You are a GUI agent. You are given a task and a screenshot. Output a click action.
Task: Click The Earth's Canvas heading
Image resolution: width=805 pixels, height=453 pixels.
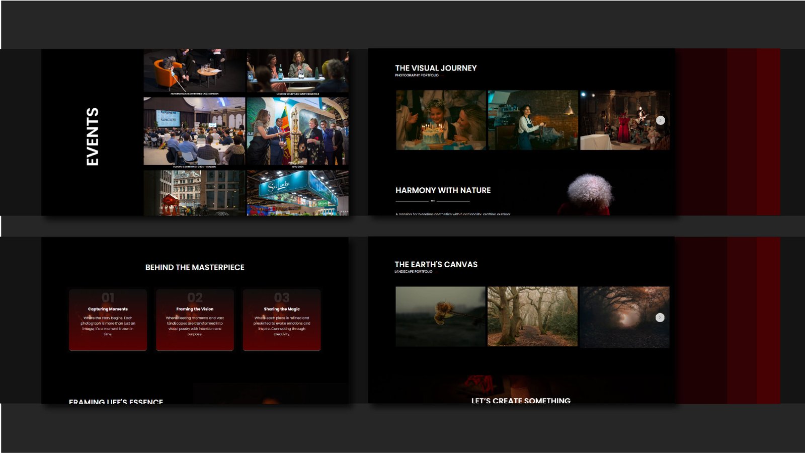pos(436,264)
